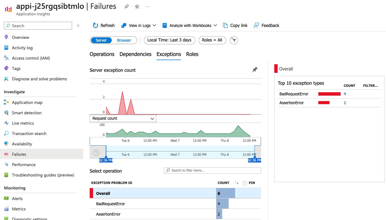386x220 pixels.
Task: Change the Local Time: Last 3 days filter
Action: coord(169,40)
